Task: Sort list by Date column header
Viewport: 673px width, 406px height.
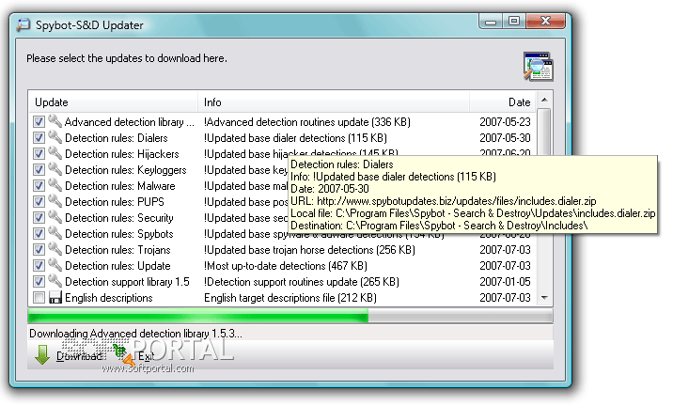Action: (502, 102)
